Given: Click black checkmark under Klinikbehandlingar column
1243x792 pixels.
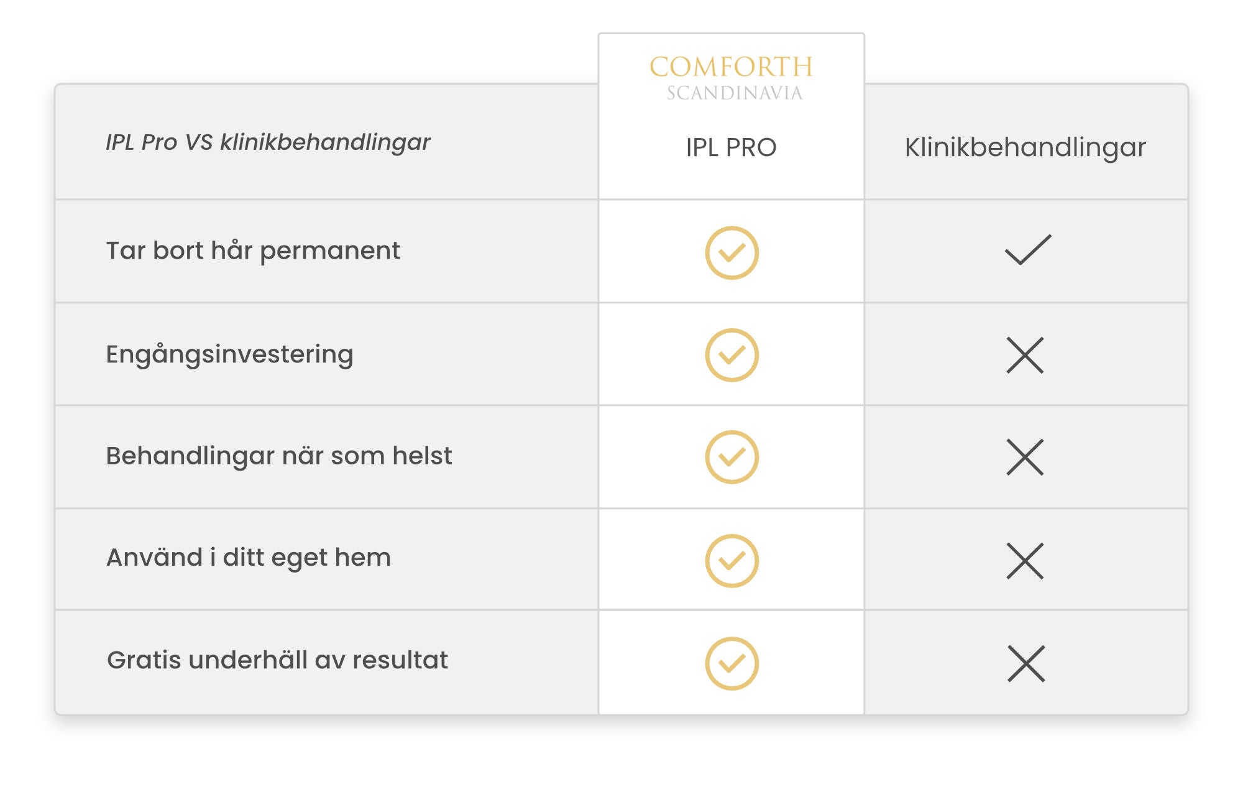Looking at the screenshot, I should pos(1027,250).
